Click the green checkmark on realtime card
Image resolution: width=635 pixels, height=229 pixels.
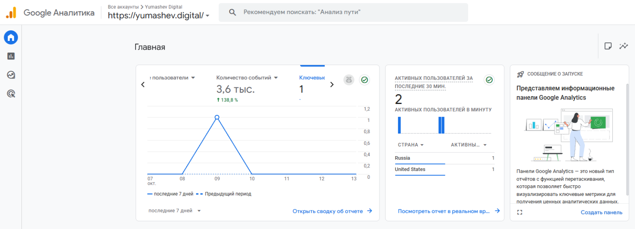tap(489, 80)
